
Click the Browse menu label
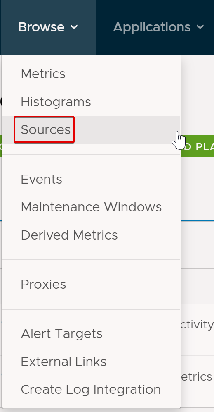41,27
